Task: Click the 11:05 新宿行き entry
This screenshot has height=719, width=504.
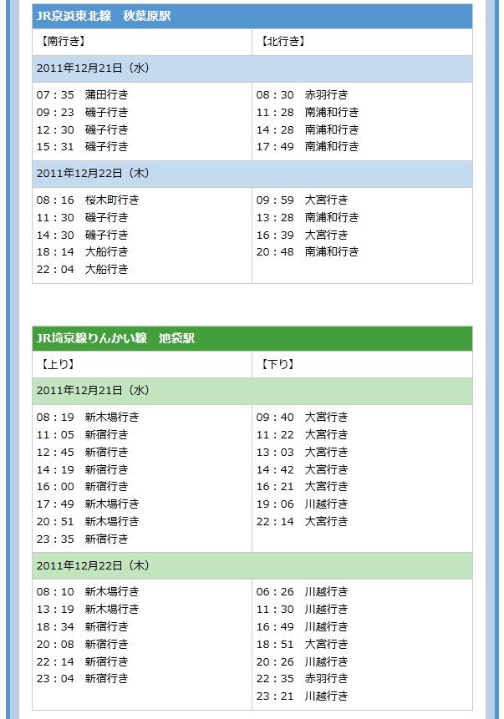Action: 83,435
